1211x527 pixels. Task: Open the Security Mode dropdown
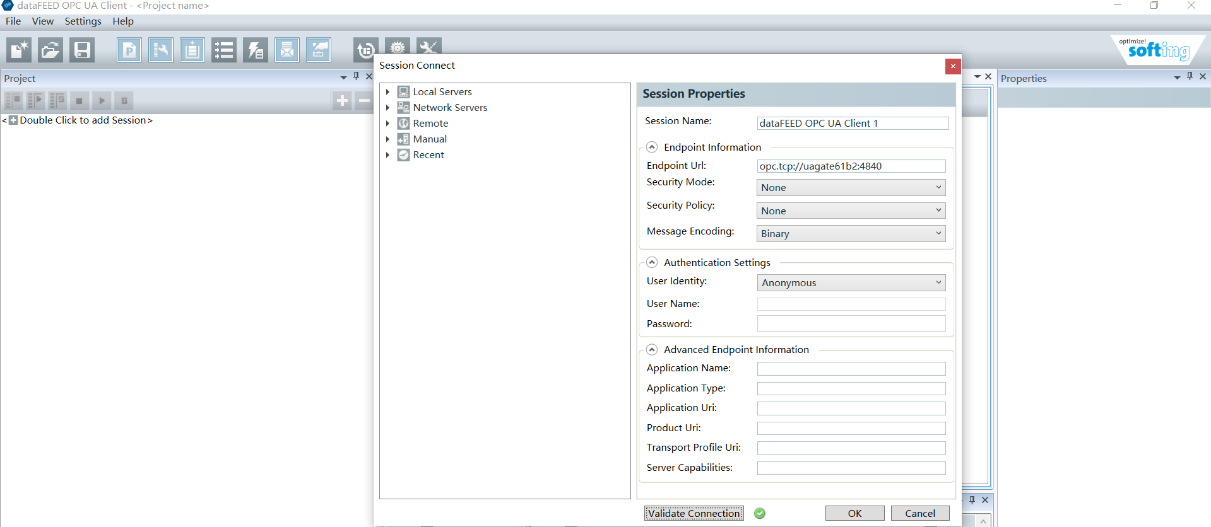tap(851, 187)
